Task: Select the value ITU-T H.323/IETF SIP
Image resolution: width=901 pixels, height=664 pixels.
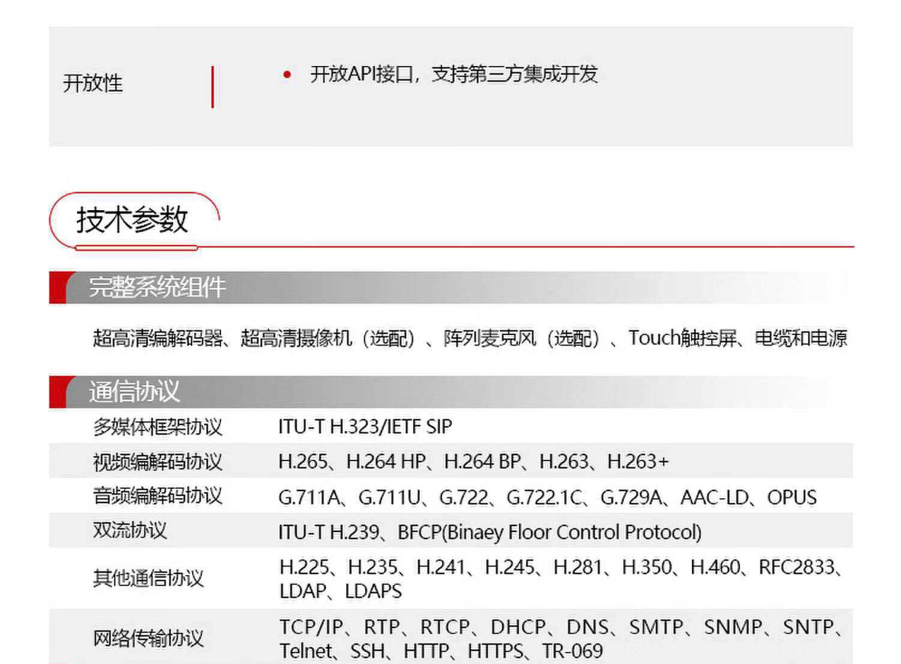Action: pos(365,427)
